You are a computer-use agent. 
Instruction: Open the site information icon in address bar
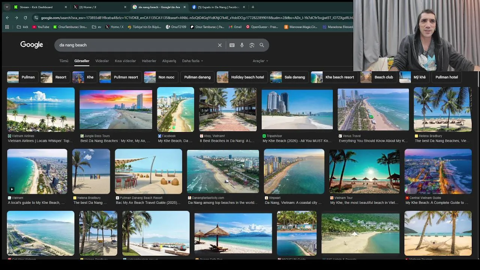point(36,18)
